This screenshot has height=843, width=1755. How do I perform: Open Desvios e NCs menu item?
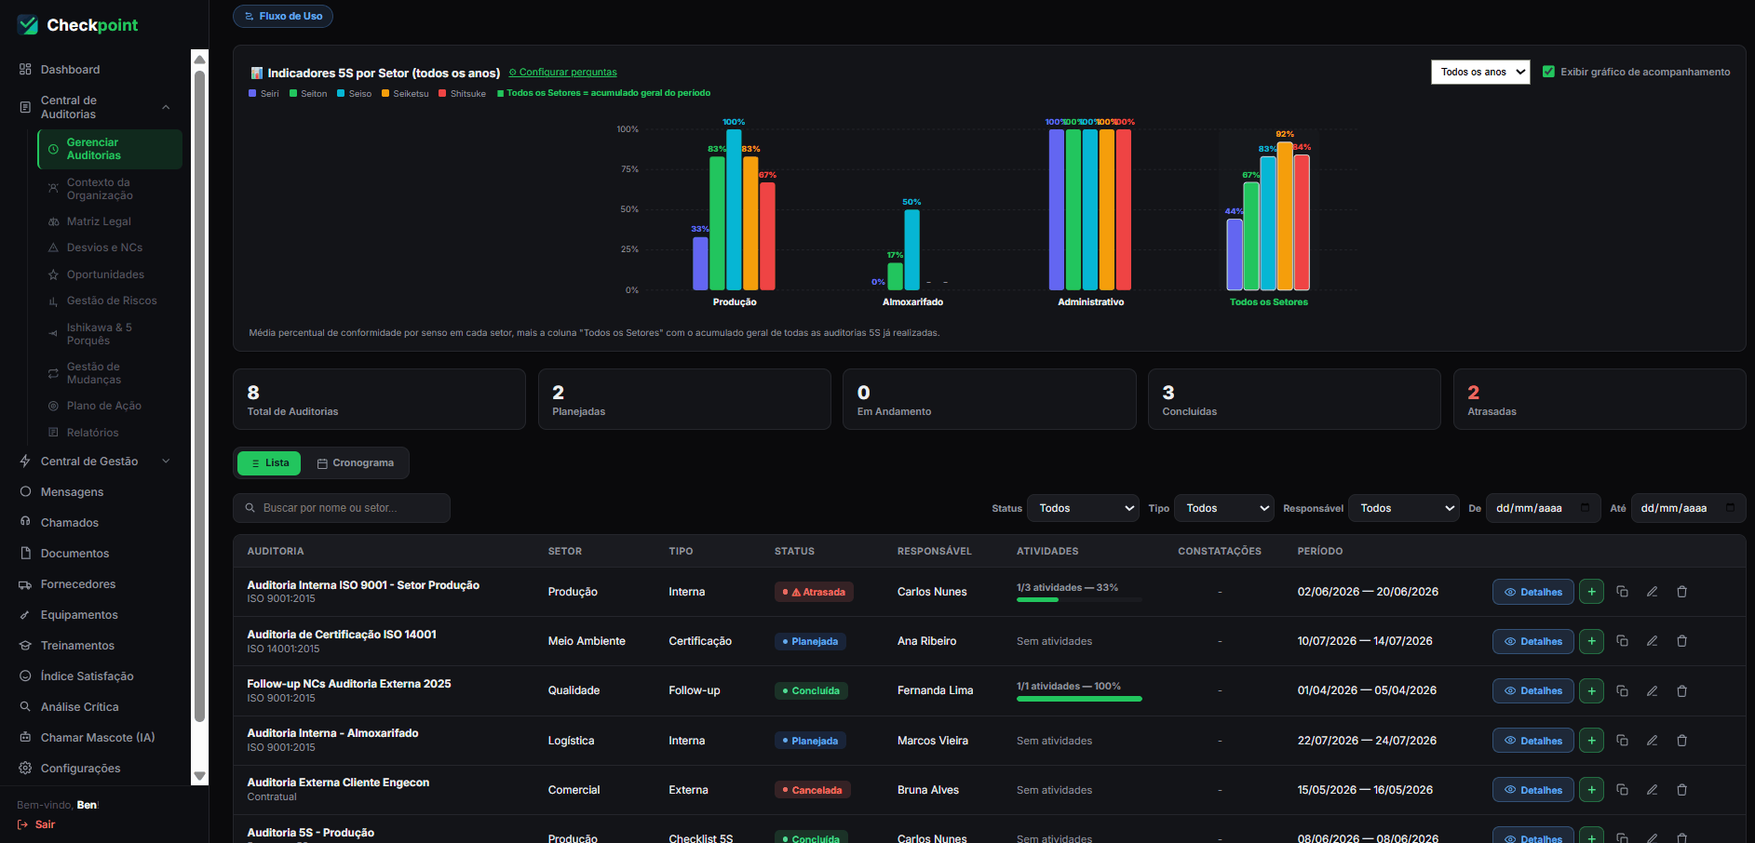click(104, 248)
